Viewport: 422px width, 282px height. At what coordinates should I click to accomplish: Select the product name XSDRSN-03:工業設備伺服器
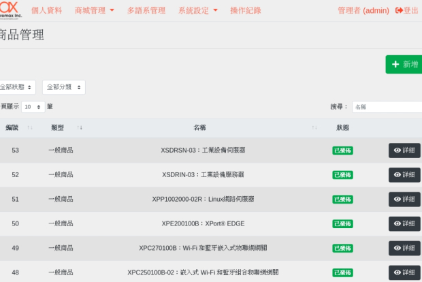(x=203, y=151)
